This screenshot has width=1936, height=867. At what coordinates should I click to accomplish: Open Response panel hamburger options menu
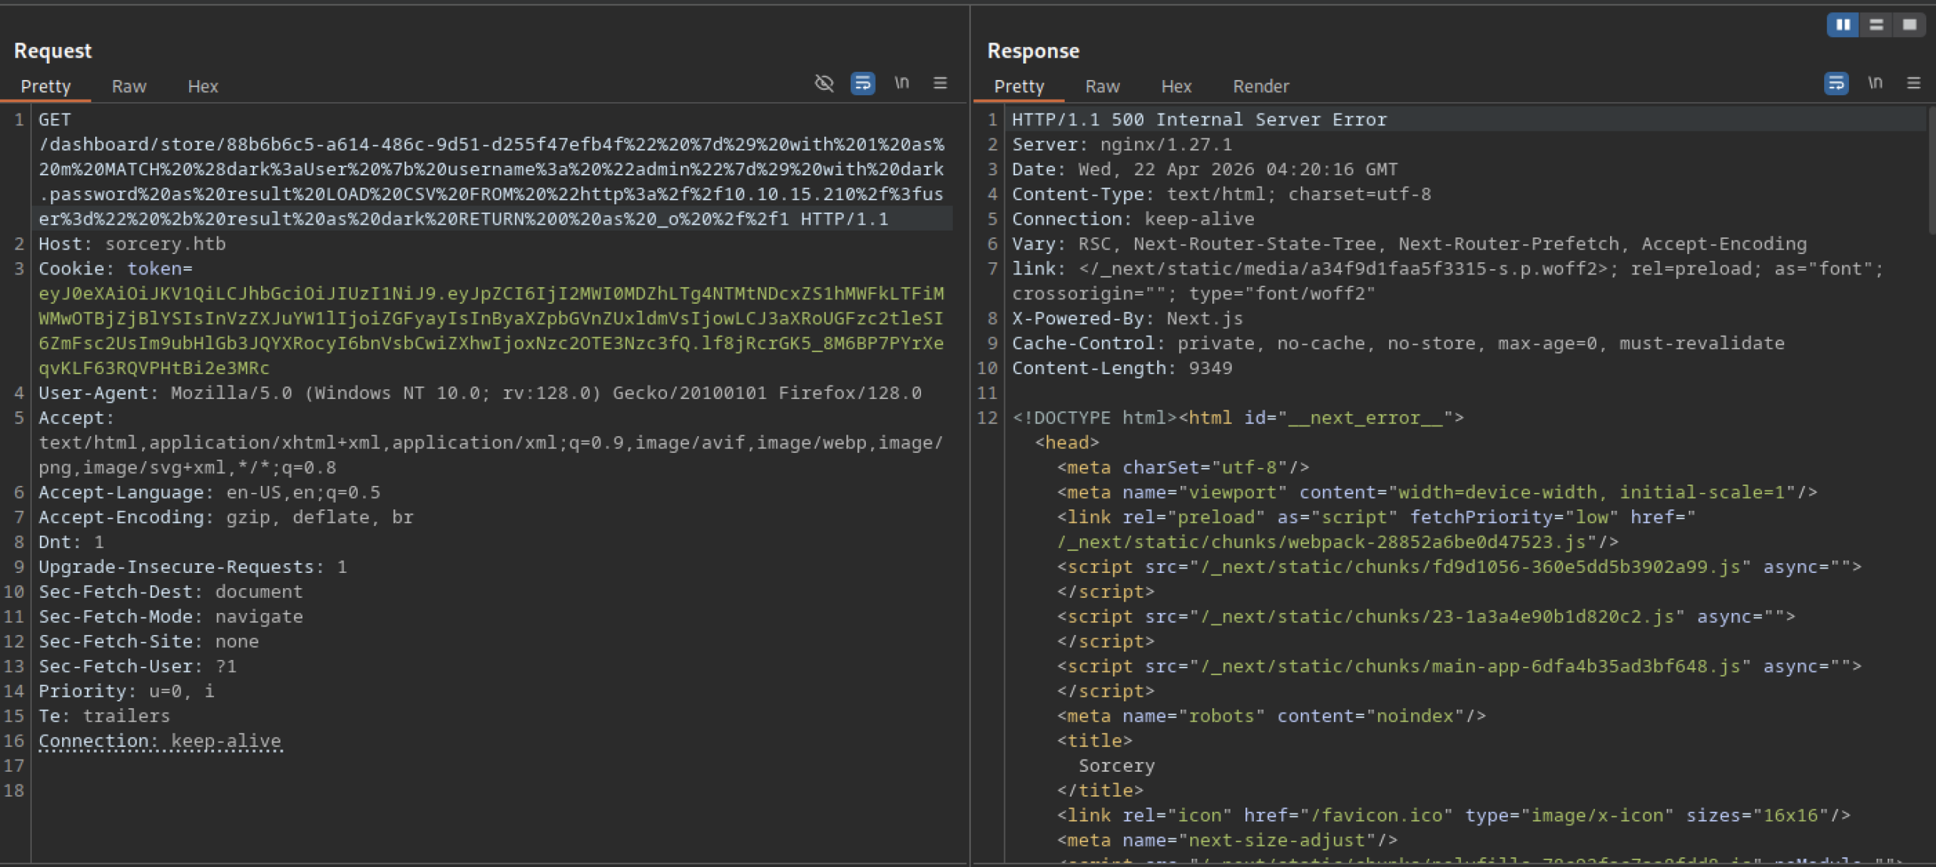tap(1913, 83)
